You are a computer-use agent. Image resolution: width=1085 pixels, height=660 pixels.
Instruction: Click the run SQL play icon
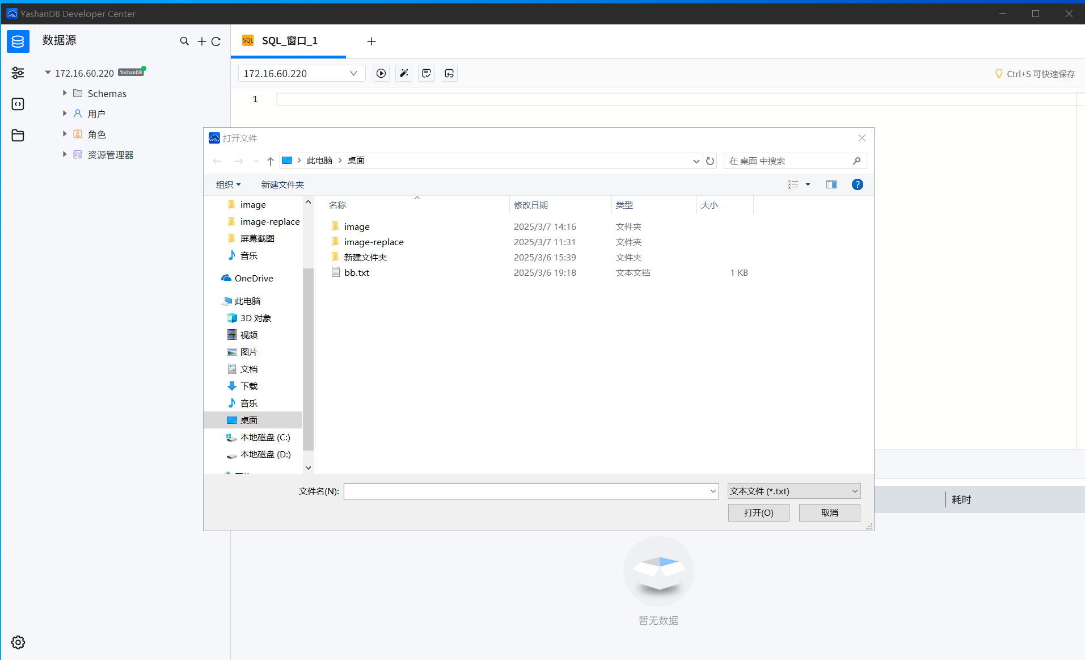[381, 73]
